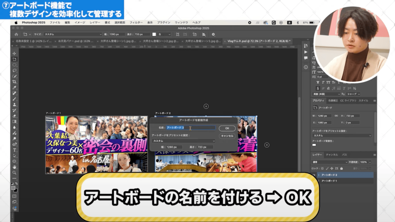The image size is (395, 222).
Task: Open the ヘルプ menu
Action: [196, 22]
